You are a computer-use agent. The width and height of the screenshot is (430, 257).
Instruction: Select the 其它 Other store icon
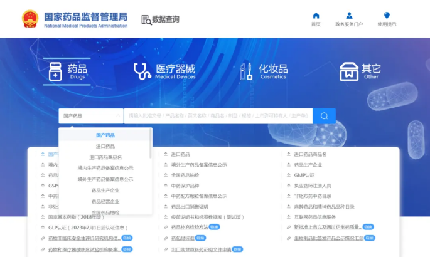pos(348,71)
